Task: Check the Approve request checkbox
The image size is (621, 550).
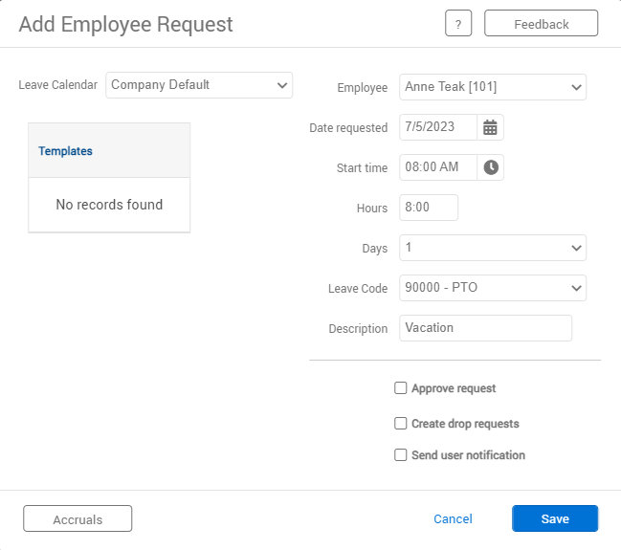Action: 400,388
